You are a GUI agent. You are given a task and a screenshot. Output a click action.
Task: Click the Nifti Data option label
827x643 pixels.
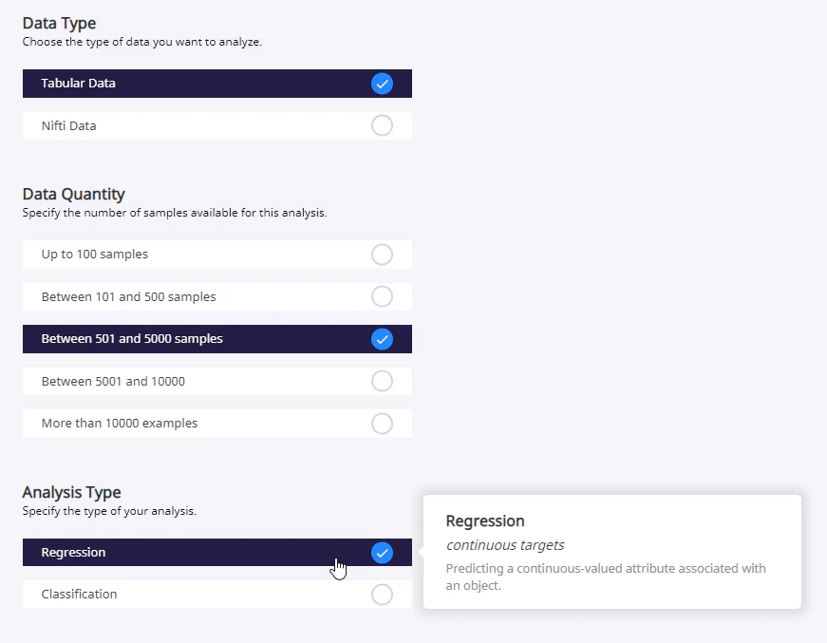[68, 125]
